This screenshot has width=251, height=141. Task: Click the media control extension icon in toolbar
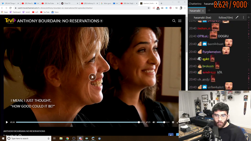point(176,8)
